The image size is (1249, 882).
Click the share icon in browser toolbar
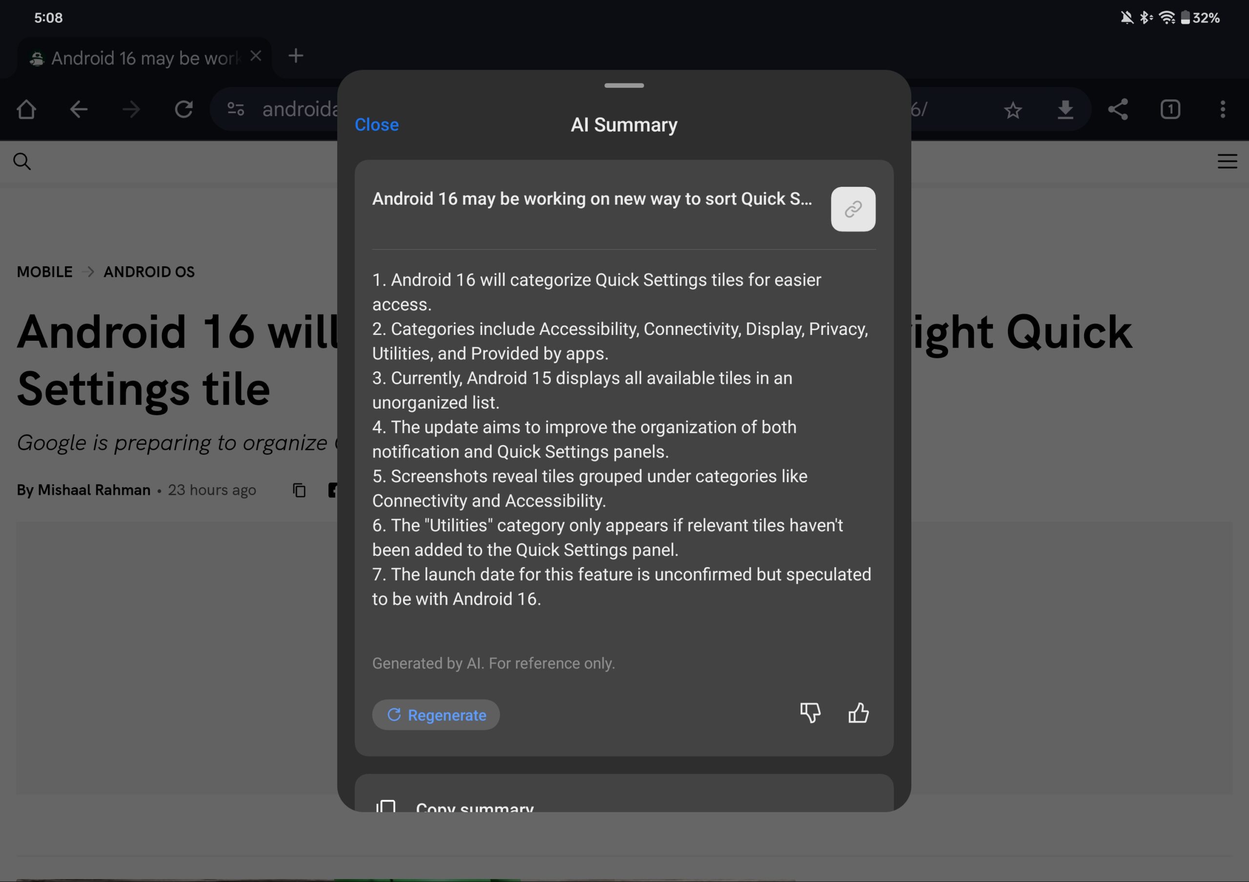[1117, 109]
